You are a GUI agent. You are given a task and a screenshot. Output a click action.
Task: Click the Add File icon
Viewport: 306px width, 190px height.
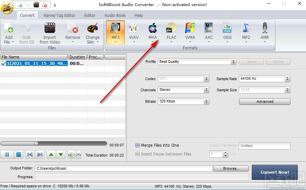(9, 28)
